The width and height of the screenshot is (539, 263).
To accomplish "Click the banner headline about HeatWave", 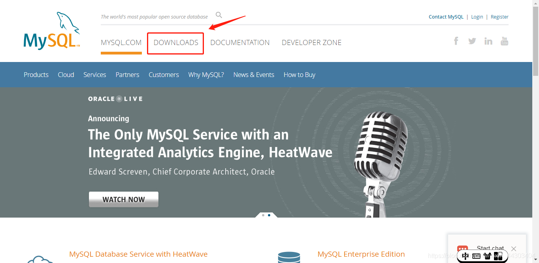I will [x=210, y=143].
